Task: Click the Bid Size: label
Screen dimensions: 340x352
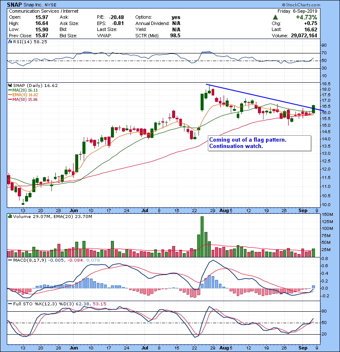Action: tap(68, 36)
